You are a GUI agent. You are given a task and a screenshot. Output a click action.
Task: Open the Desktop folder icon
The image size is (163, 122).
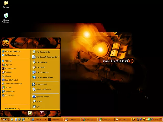6,4
